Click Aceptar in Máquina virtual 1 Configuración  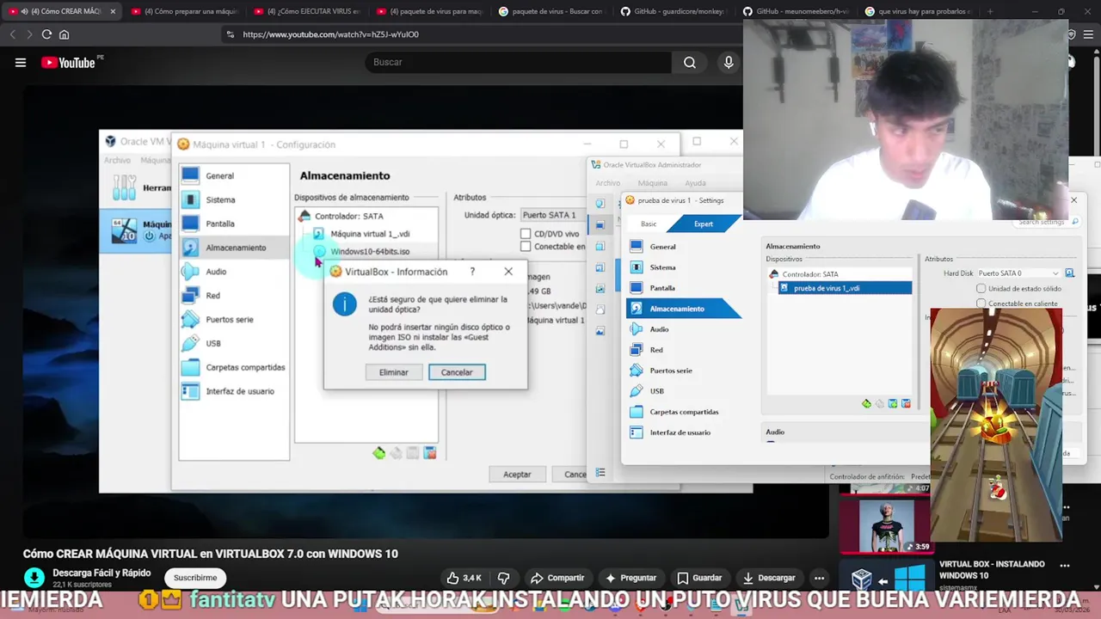517,475
